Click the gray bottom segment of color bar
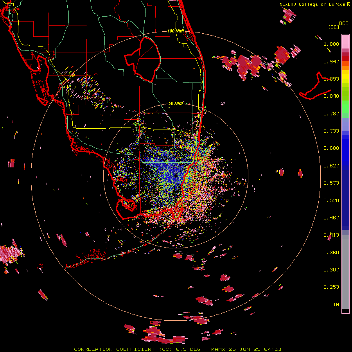Screen dimensions: 352x352 click(x=345, y=272)
